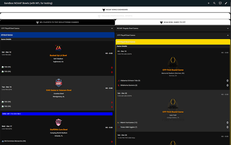Click trophy icon beside NCAAF Bowls Dashboard
This screenshot has width=231, height=145.
[x=104, y=10]
